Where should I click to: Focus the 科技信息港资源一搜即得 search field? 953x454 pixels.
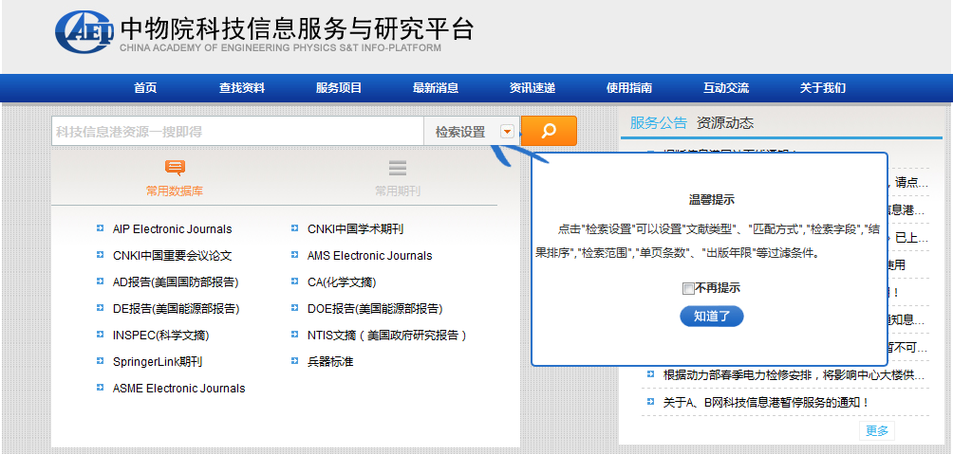tap(237, 131)
